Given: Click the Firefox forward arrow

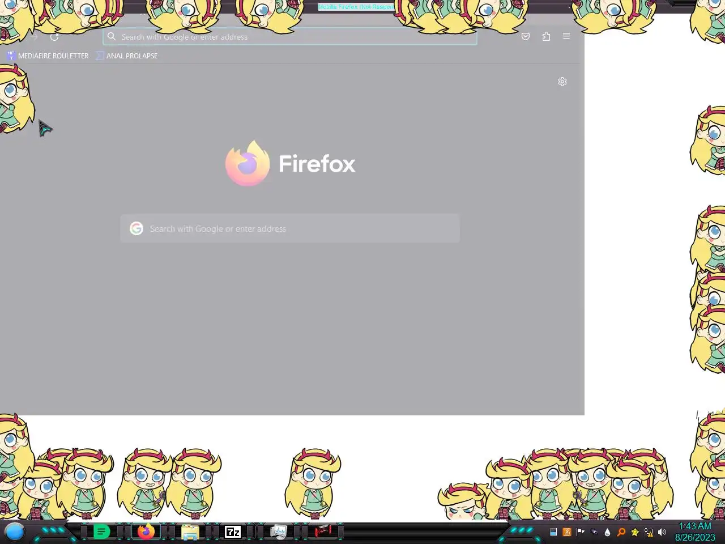Looking at the screenshot, I should (x=34, y=37).
